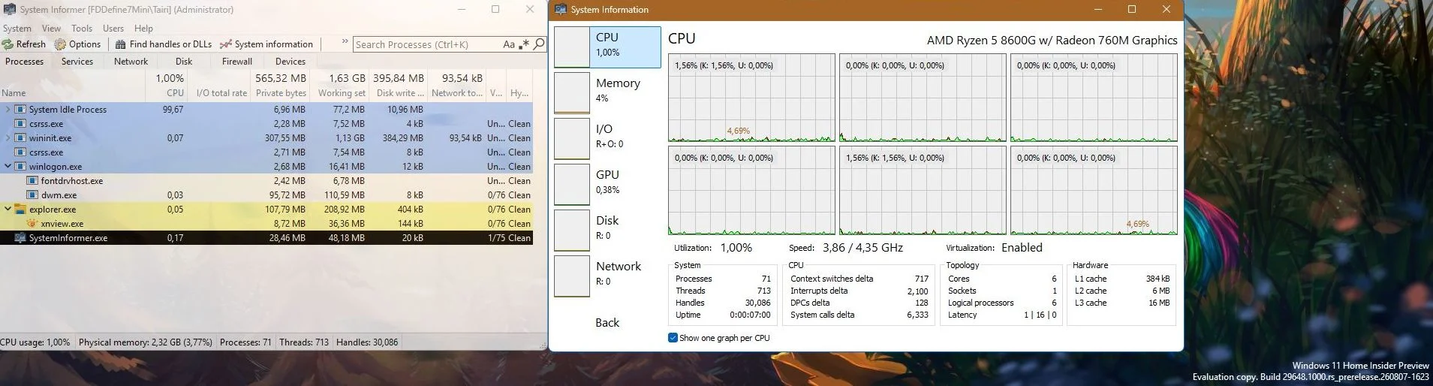Click the winlogon.exe process icon
The width and height of the screenshot is (1433, 386).
[20, 167]
